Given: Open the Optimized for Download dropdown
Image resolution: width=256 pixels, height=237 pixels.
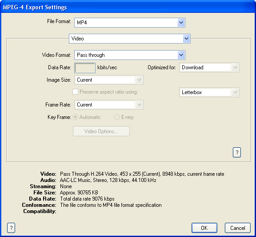Looking at the screenshot, I should 235,67.
